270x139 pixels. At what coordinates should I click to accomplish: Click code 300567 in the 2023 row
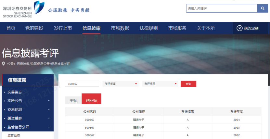point(90,128)
